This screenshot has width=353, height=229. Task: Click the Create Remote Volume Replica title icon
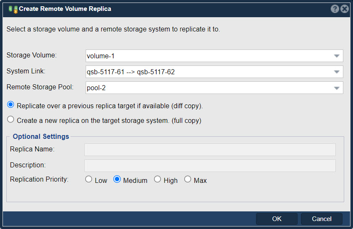(13, 10)
